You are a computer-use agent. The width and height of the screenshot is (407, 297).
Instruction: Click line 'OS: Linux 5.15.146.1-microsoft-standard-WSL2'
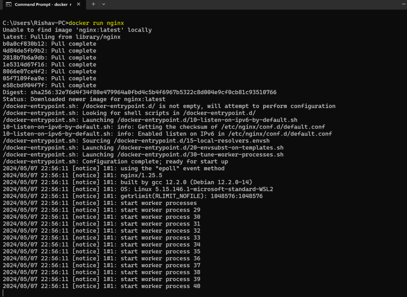138,189
